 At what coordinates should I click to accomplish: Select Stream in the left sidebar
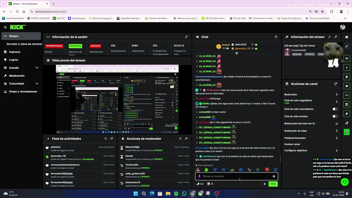click(x=21, y=36)
